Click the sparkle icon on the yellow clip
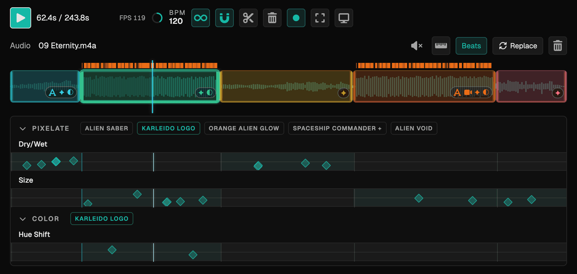 click(344, 93)
